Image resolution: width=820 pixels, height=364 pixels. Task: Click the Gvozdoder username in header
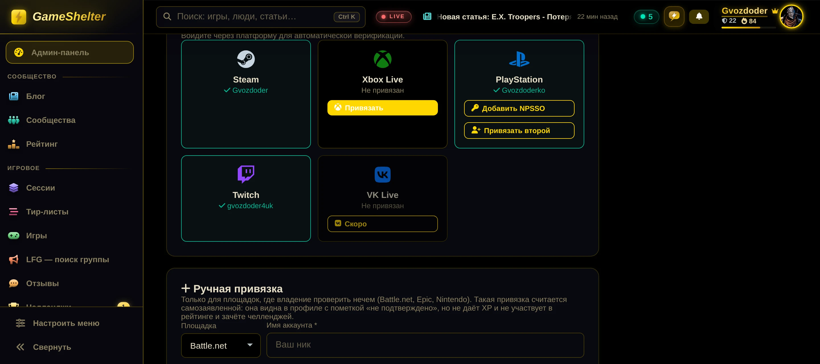point(744,11)
